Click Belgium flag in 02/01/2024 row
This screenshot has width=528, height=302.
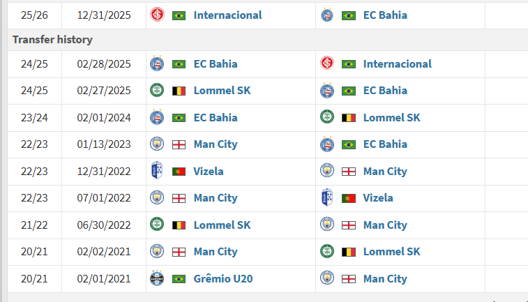tap(349, 118)
